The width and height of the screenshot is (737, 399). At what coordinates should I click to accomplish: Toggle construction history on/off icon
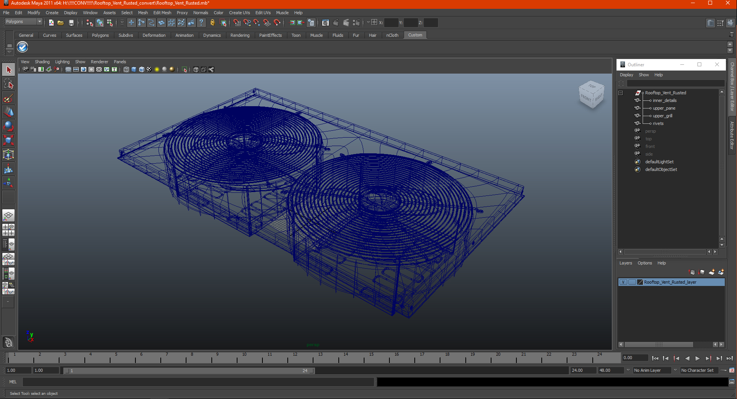pyautogui.click(x=311, y=23)
